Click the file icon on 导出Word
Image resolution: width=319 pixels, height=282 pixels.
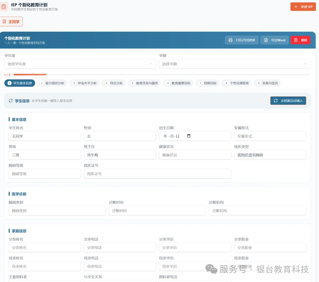[x=266, y=40]
